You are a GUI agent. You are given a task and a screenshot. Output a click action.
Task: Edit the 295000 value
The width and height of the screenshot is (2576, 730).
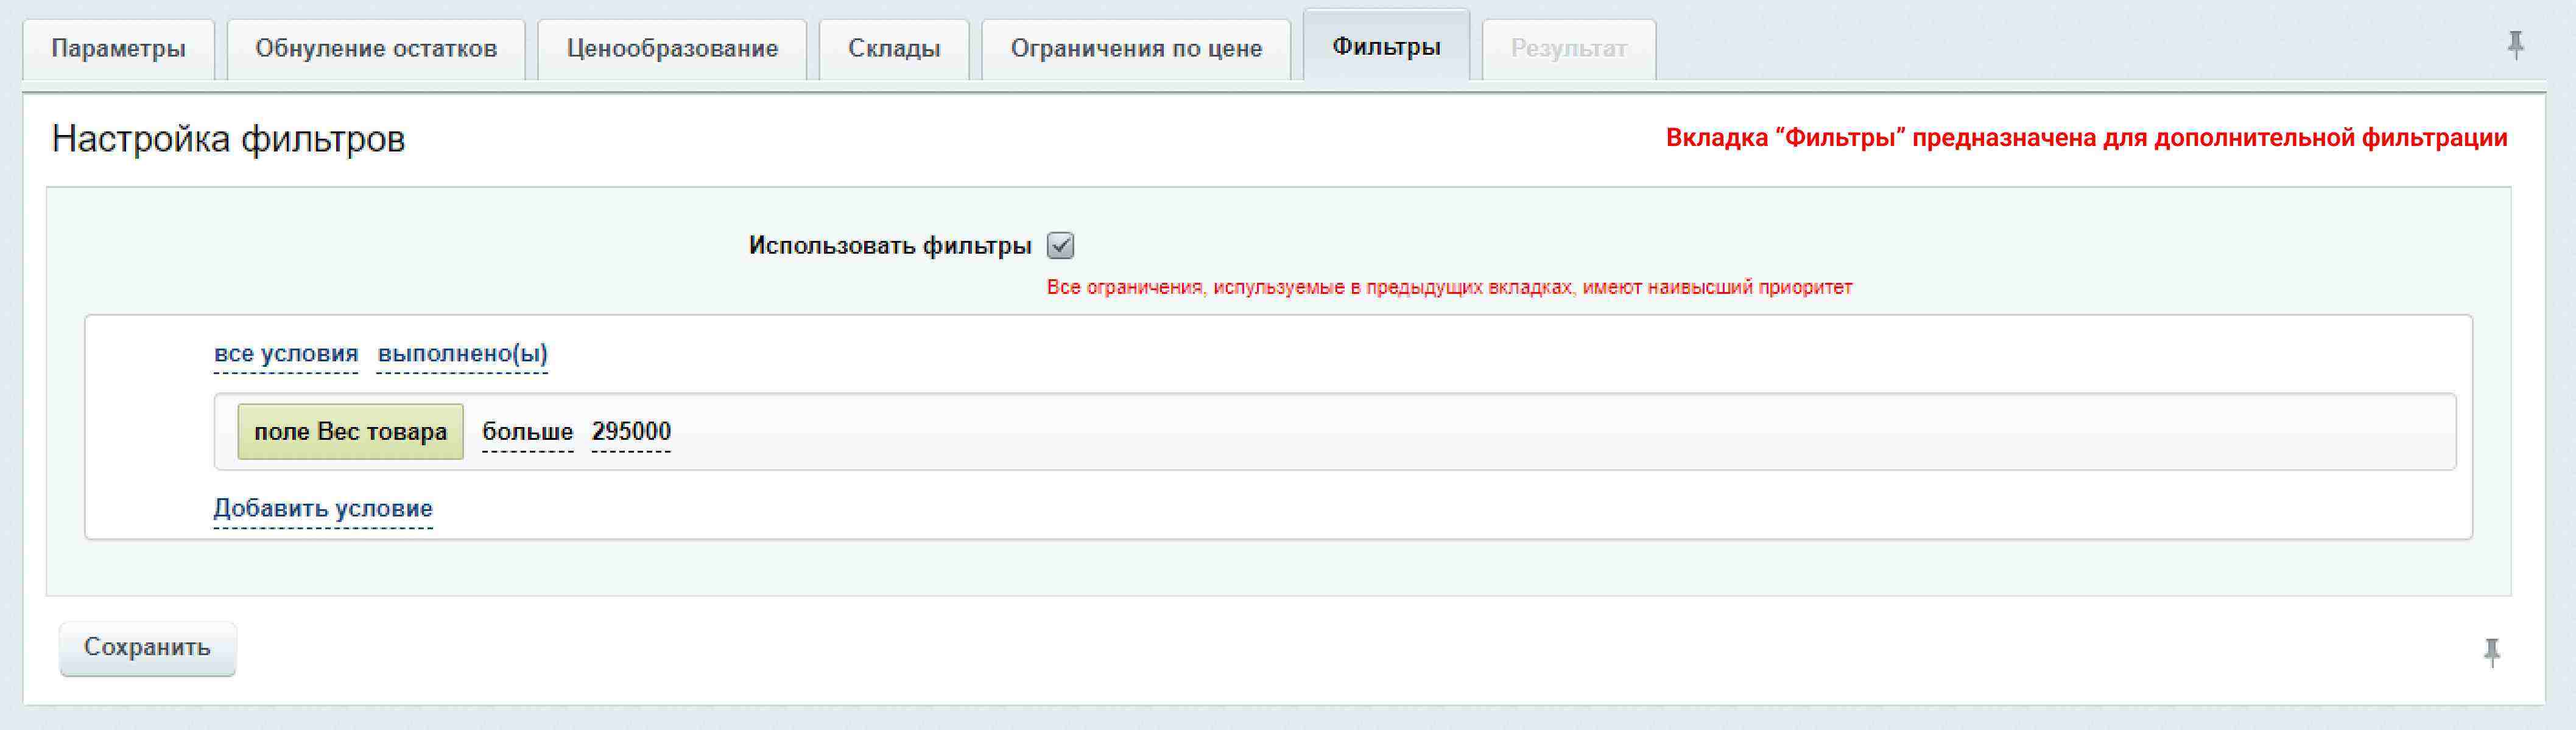631,433
